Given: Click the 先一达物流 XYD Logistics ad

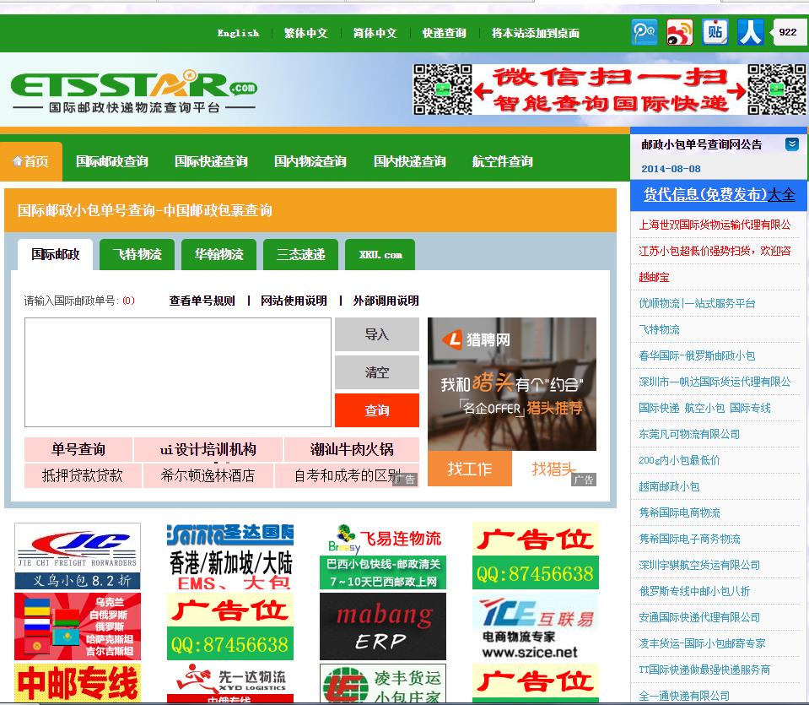Looking at the screenshot, I should [230, 683].
